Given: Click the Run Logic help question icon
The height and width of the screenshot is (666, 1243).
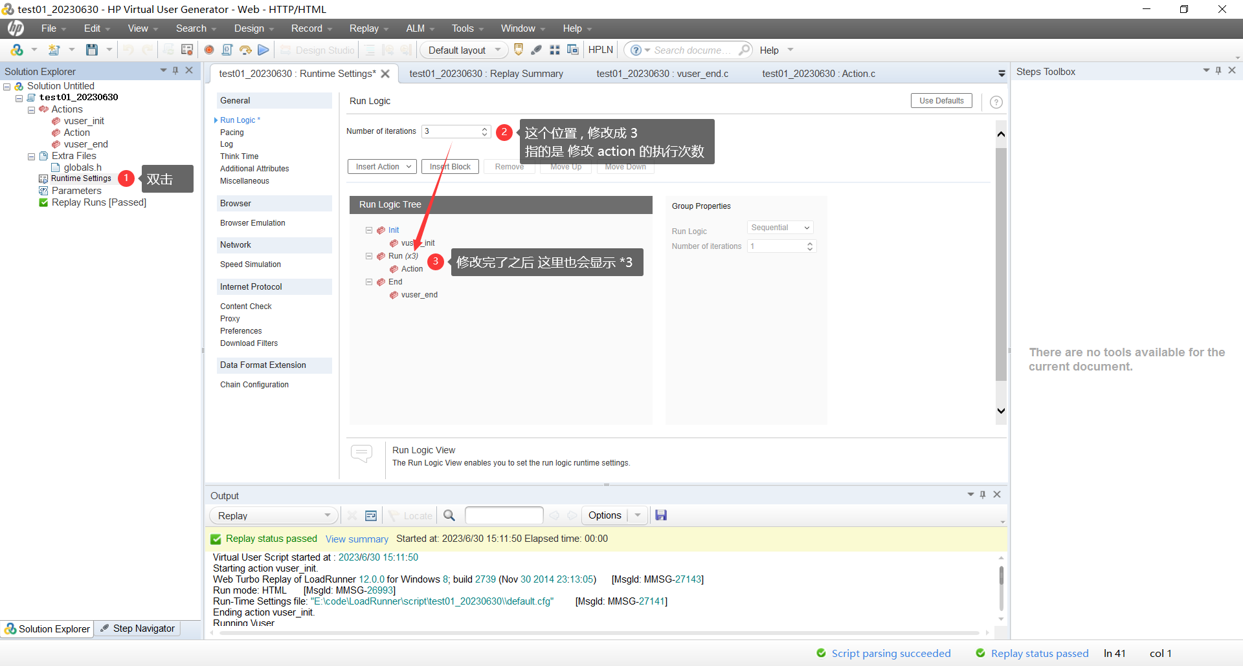Looking at the screenshot, I should point(996,102).
